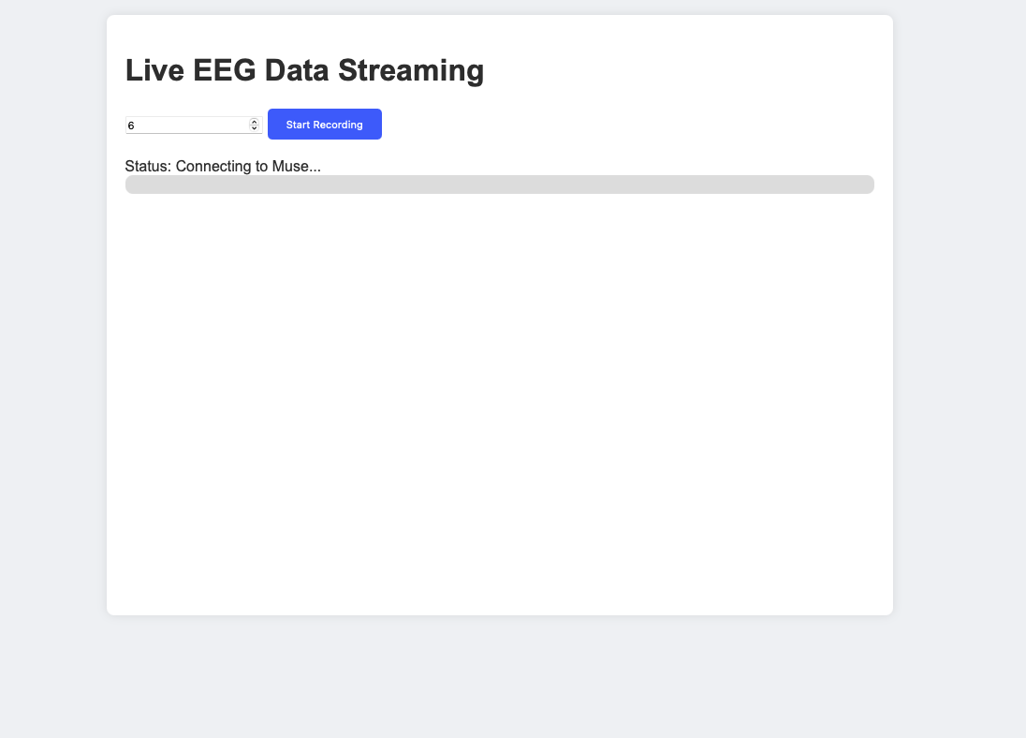
Task: Click the word EEG in the page title
Action: click(x=225, y=70)
